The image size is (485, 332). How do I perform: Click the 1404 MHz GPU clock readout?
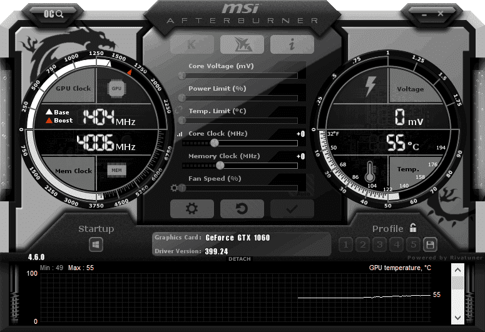click(109, 118)
